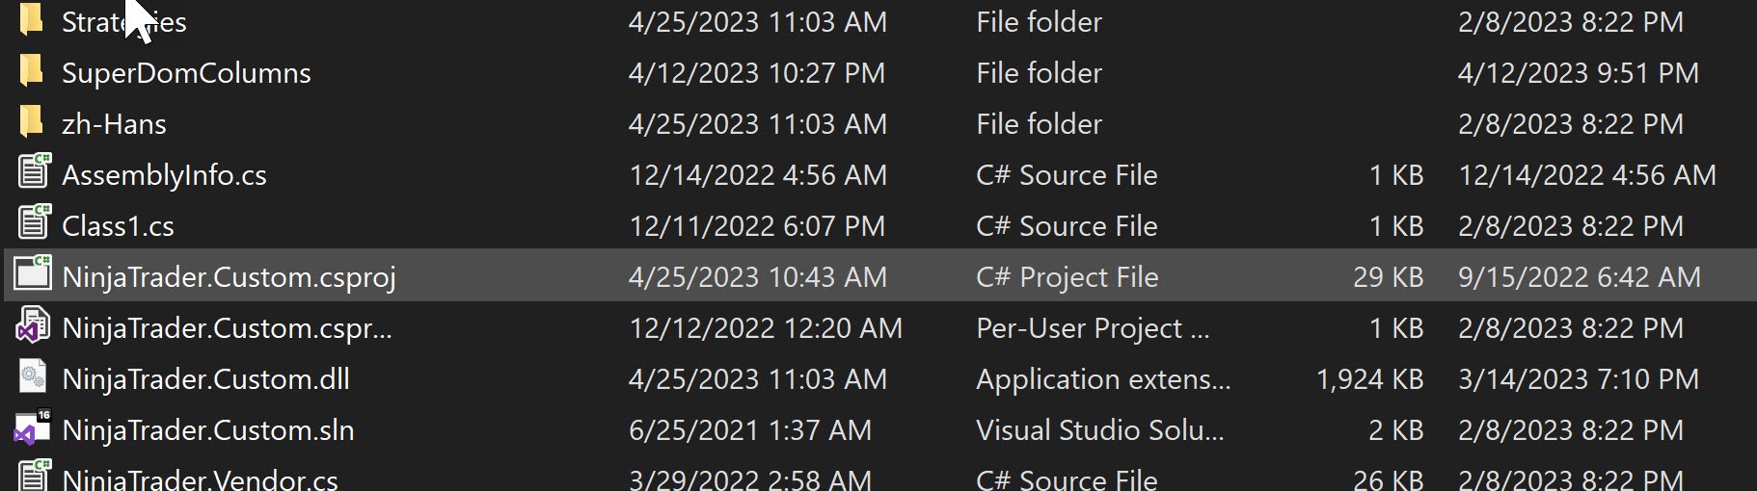Select the NinjaTrader.Custom.sln file name
Image resolution: width=1757 pixels, height=491 pixels.
point(207,430)
